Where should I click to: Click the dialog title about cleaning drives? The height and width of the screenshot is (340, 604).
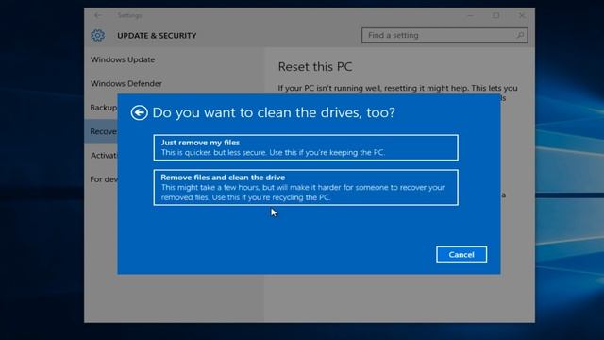[274, 112]
